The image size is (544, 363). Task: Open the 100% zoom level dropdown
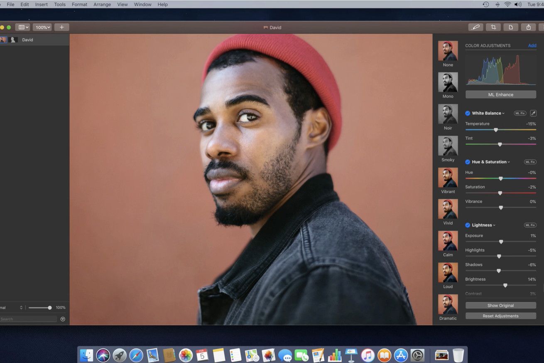43,27
